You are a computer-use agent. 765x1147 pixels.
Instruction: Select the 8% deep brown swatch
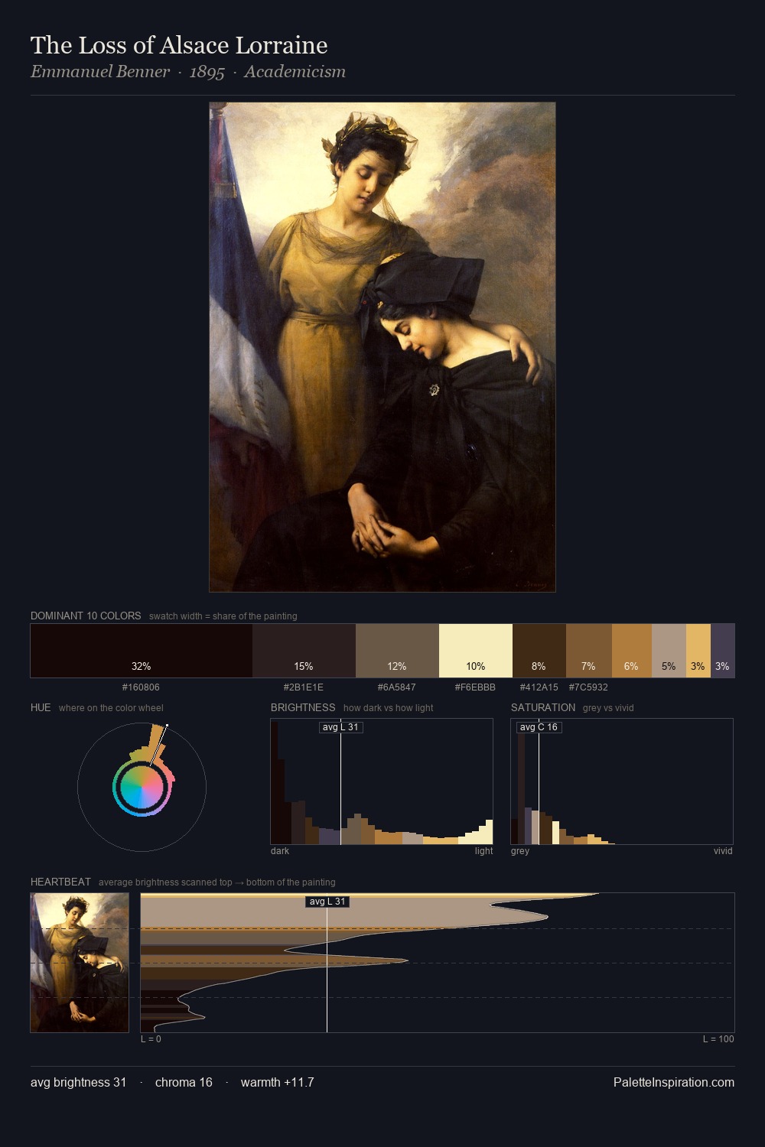tap(539, 651)
